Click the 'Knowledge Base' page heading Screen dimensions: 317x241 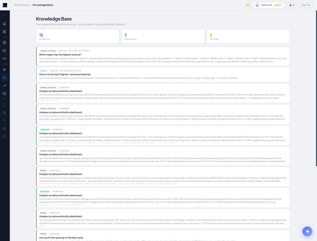(54, 19)
